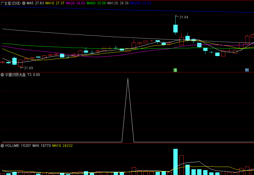Open the dropdown beside 广生堂(日线)
Viewport: 254px width, 175px height.
(x=24, y=3)
